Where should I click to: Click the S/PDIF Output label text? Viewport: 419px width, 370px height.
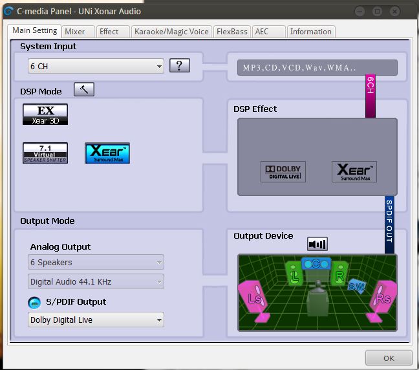(x=76, y=302)
